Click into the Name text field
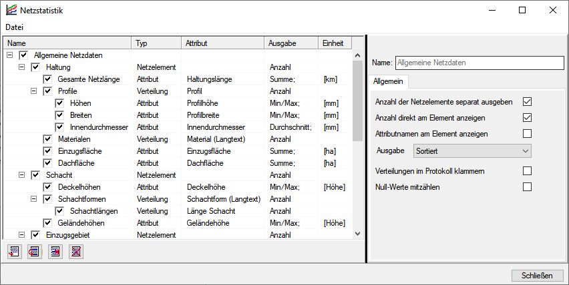The height and width of the screenshot is (285, 569). 479,63
